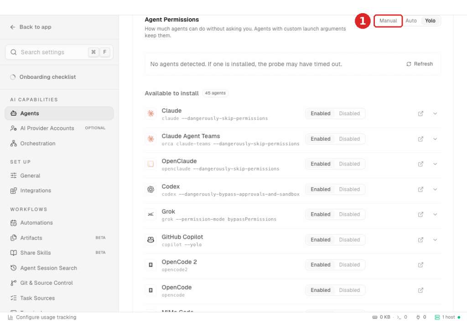
Task: Select Enabled for OpenCode agent
Action: [321, 290]
